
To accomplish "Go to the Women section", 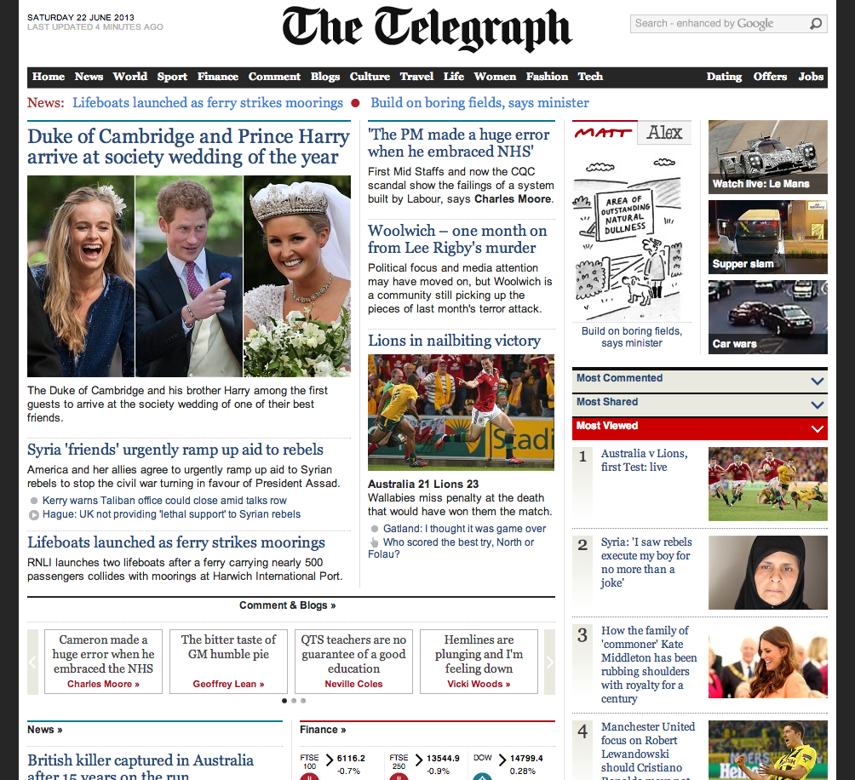I will 495,77.
